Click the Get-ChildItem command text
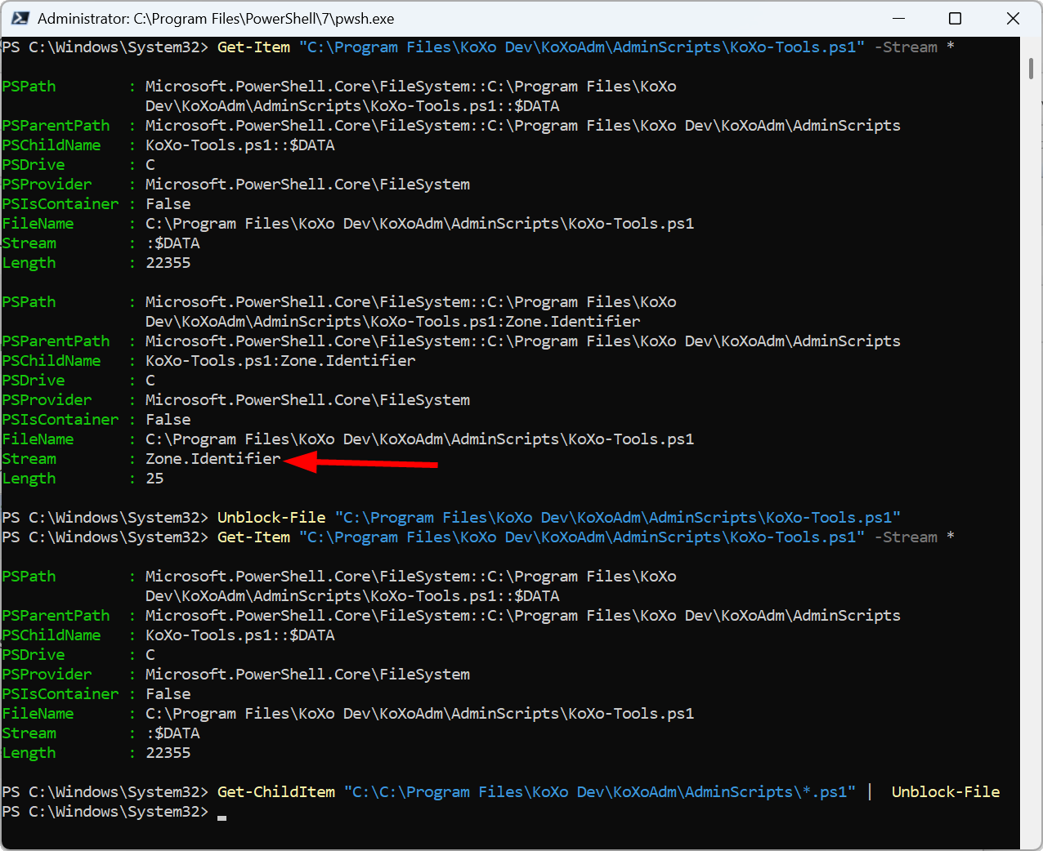Image resolution: width=1043 pixels, height=851 pixels. coord(276,791)
